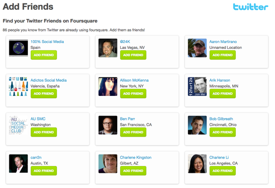Screen dimensions: 275x188
Task: Add carr2n as a friend
Action: click(x=44, y=171)
